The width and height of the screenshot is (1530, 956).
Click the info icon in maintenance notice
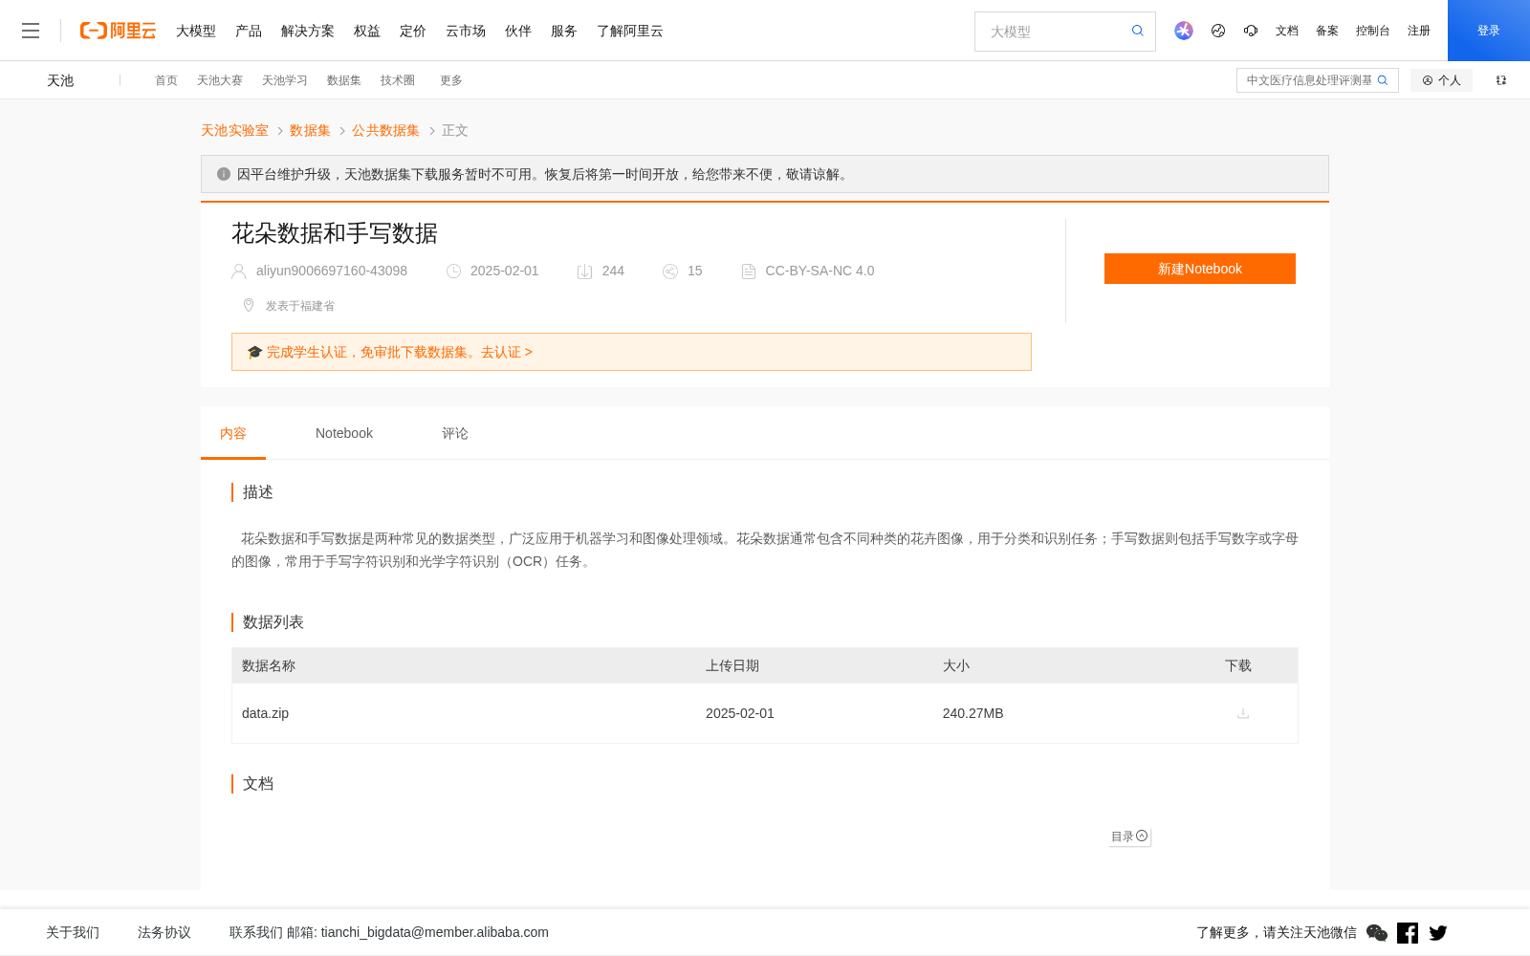point(224,174)
